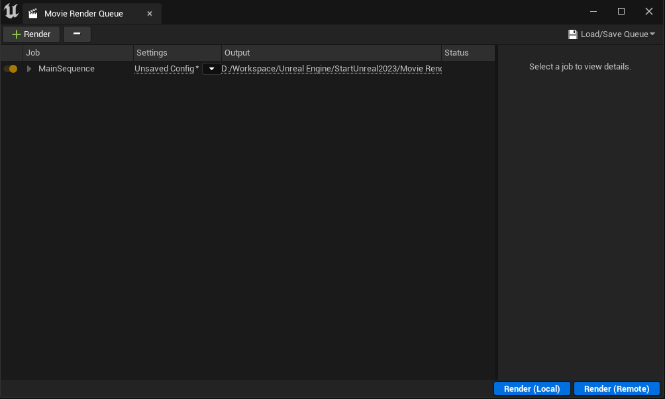Add a job with the Render button

(31, 34)
